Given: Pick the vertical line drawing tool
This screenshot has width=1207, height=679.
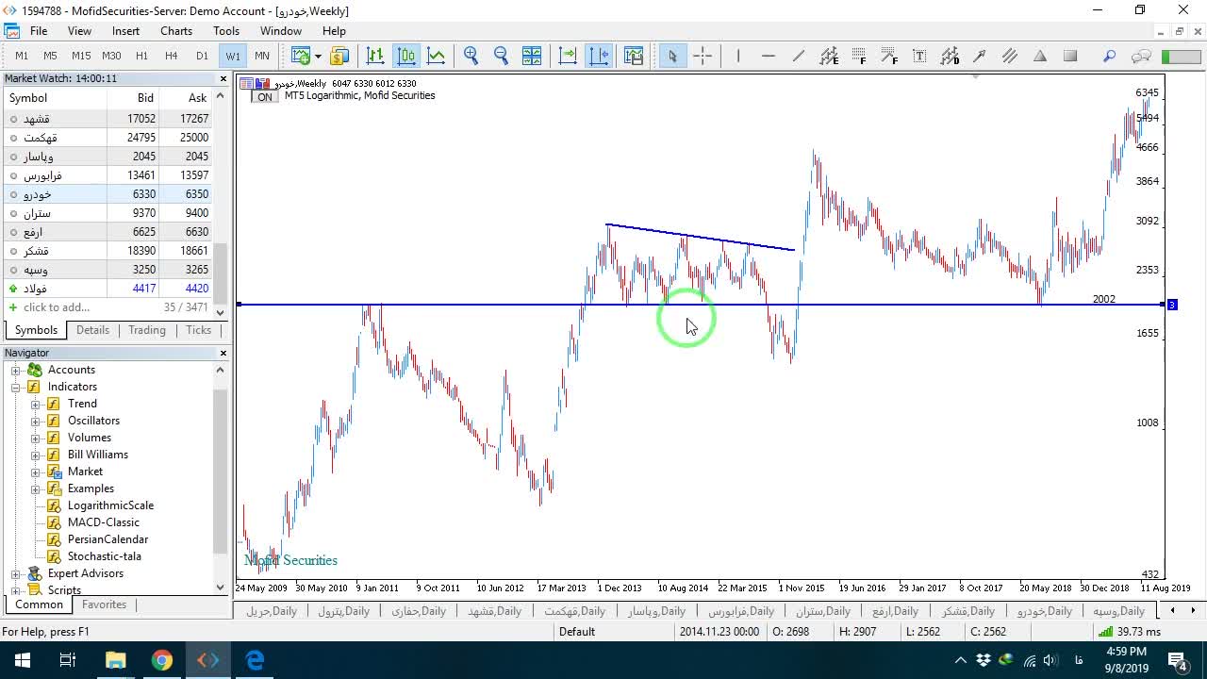Looking at the screenshot, I should [738, 56].
